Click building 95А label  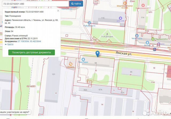click(122, 93)
